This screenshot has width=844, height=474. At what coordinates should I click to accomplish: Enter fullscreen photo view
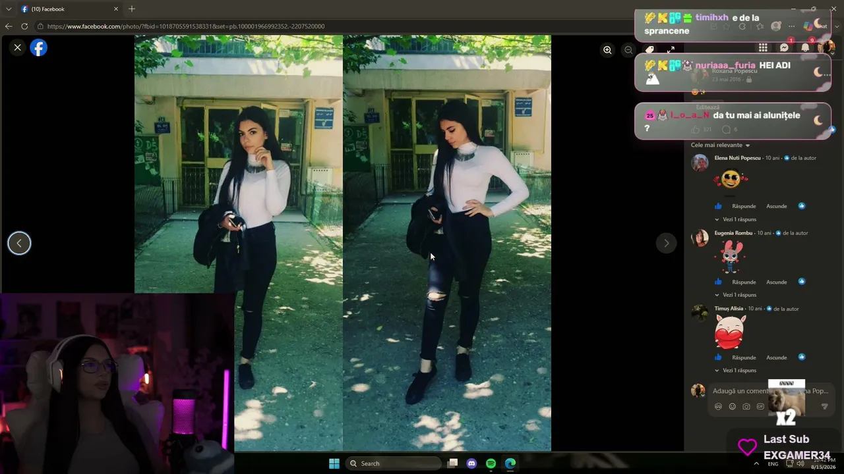(x=671, y=50)
